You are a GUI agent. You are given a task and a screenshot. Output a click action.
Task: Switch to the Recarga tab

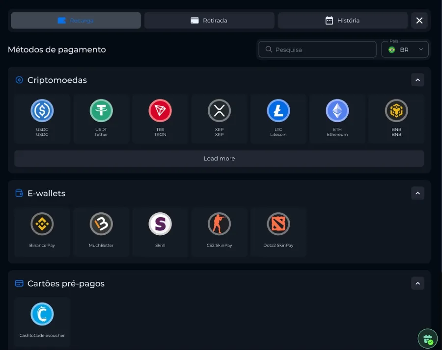76,20
